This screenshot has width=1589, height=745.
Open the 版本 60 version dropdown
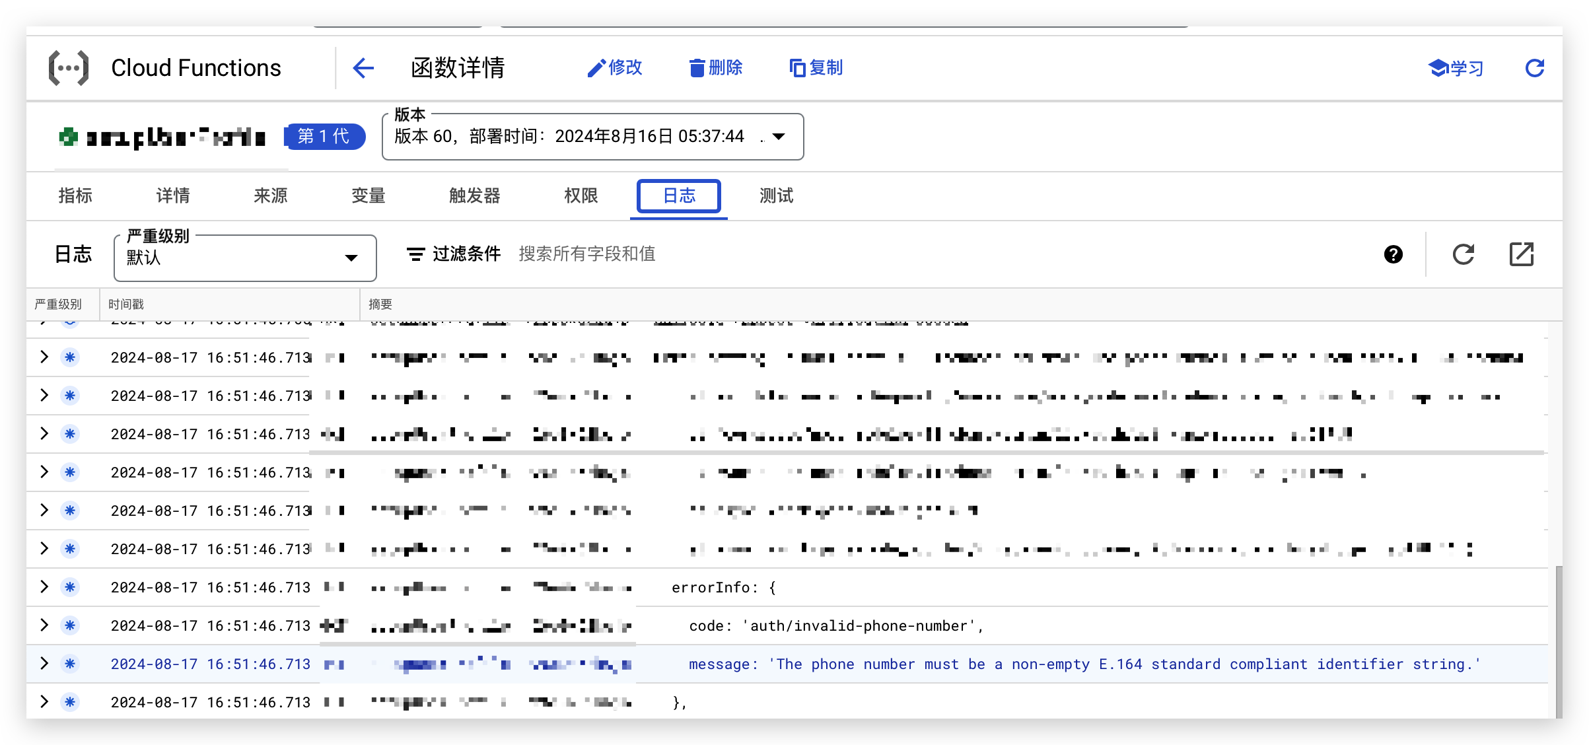(x=592, y=137)
